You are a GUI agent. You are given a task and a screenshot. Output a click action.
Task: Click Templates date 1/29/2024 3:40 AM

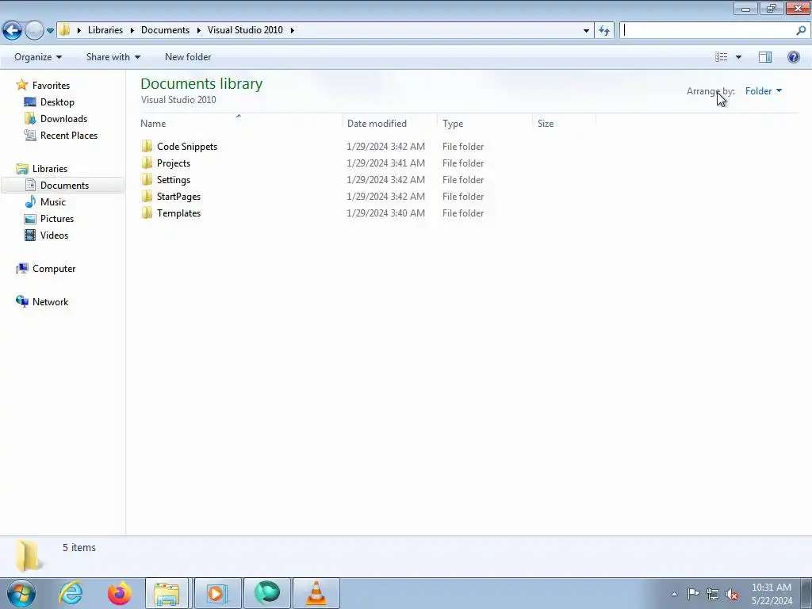click(x=386, y=213)
